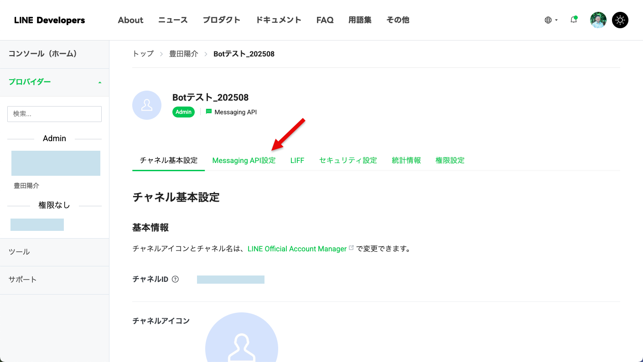
Task: Click the Botテスト_202508 channel title
Action: [211, 97]
